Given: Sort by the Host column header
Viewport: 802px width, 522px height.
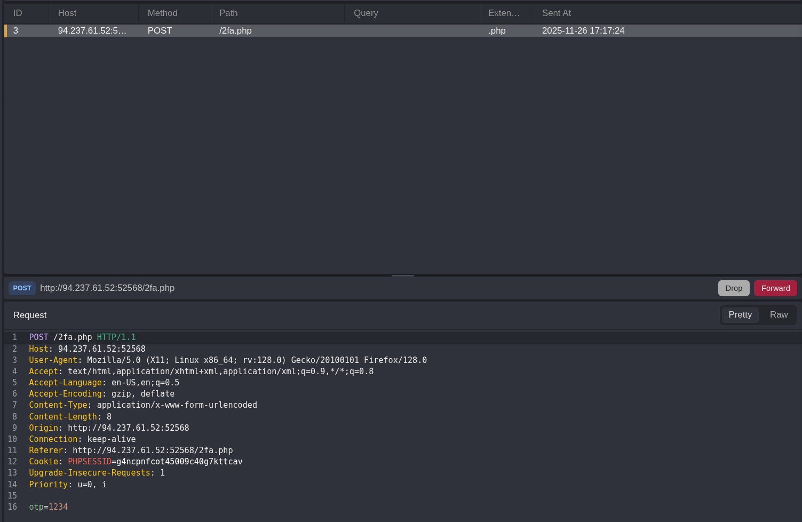Looking at the screenshot, I should point(67,13).
